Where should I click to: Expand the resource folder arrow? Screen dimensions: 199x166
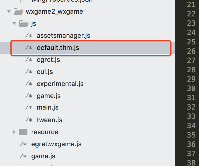click(14, 132)
